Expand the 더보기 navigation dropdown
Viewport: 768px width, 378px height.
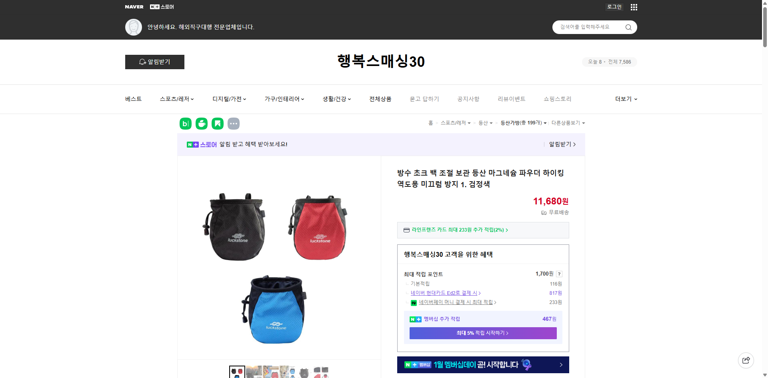pyautogui.click(x=626, y=99)
